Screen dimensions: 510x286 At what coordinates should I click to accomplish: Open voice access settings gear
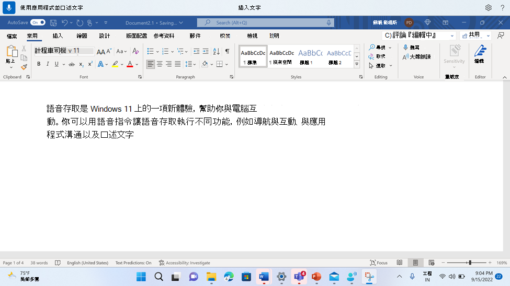488,7
